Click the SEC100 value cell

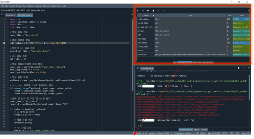pyautogui.click(x=241, y=51)
